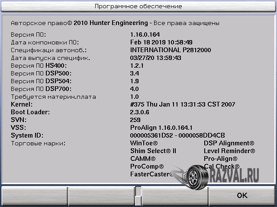This screenshot has width=277, height=207.
Task: Click spec release date 03/27/20 13:59:43
Action: [x=156, y=58]
